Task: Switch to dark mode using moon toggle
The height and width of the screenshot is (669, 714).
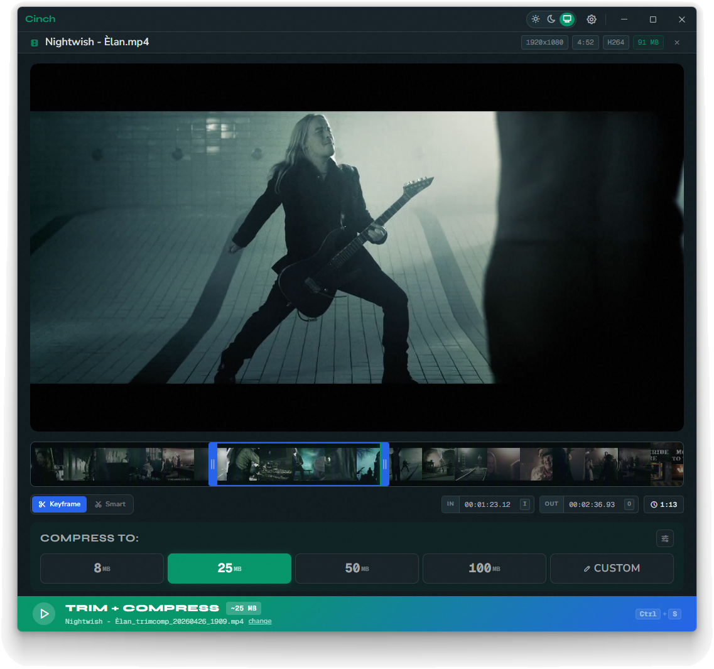Action: [551, 19]
